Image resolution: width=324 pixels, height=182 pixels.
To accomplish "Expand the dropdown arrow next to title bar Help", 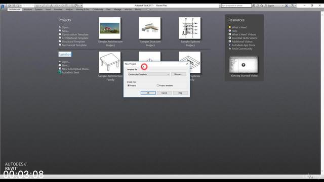I will pos(295,6).
